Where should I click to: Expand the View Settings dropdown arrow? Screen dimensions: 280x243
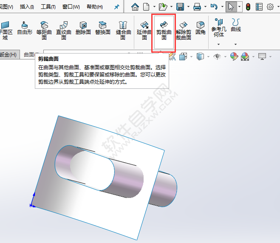click(x=271, y=57)
